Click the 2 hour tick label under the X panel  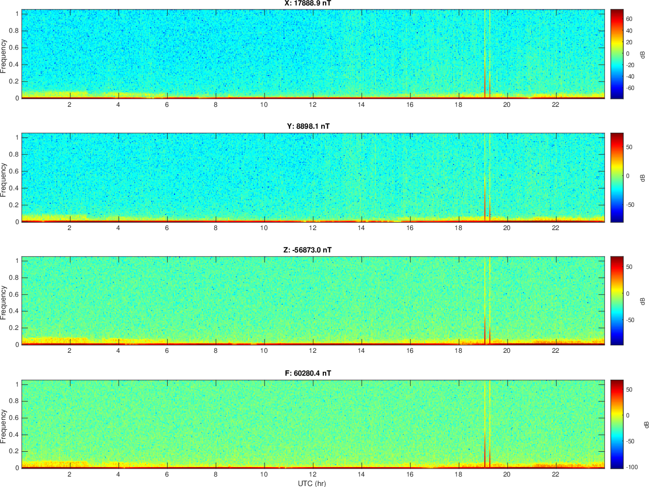tap(70, 104)
